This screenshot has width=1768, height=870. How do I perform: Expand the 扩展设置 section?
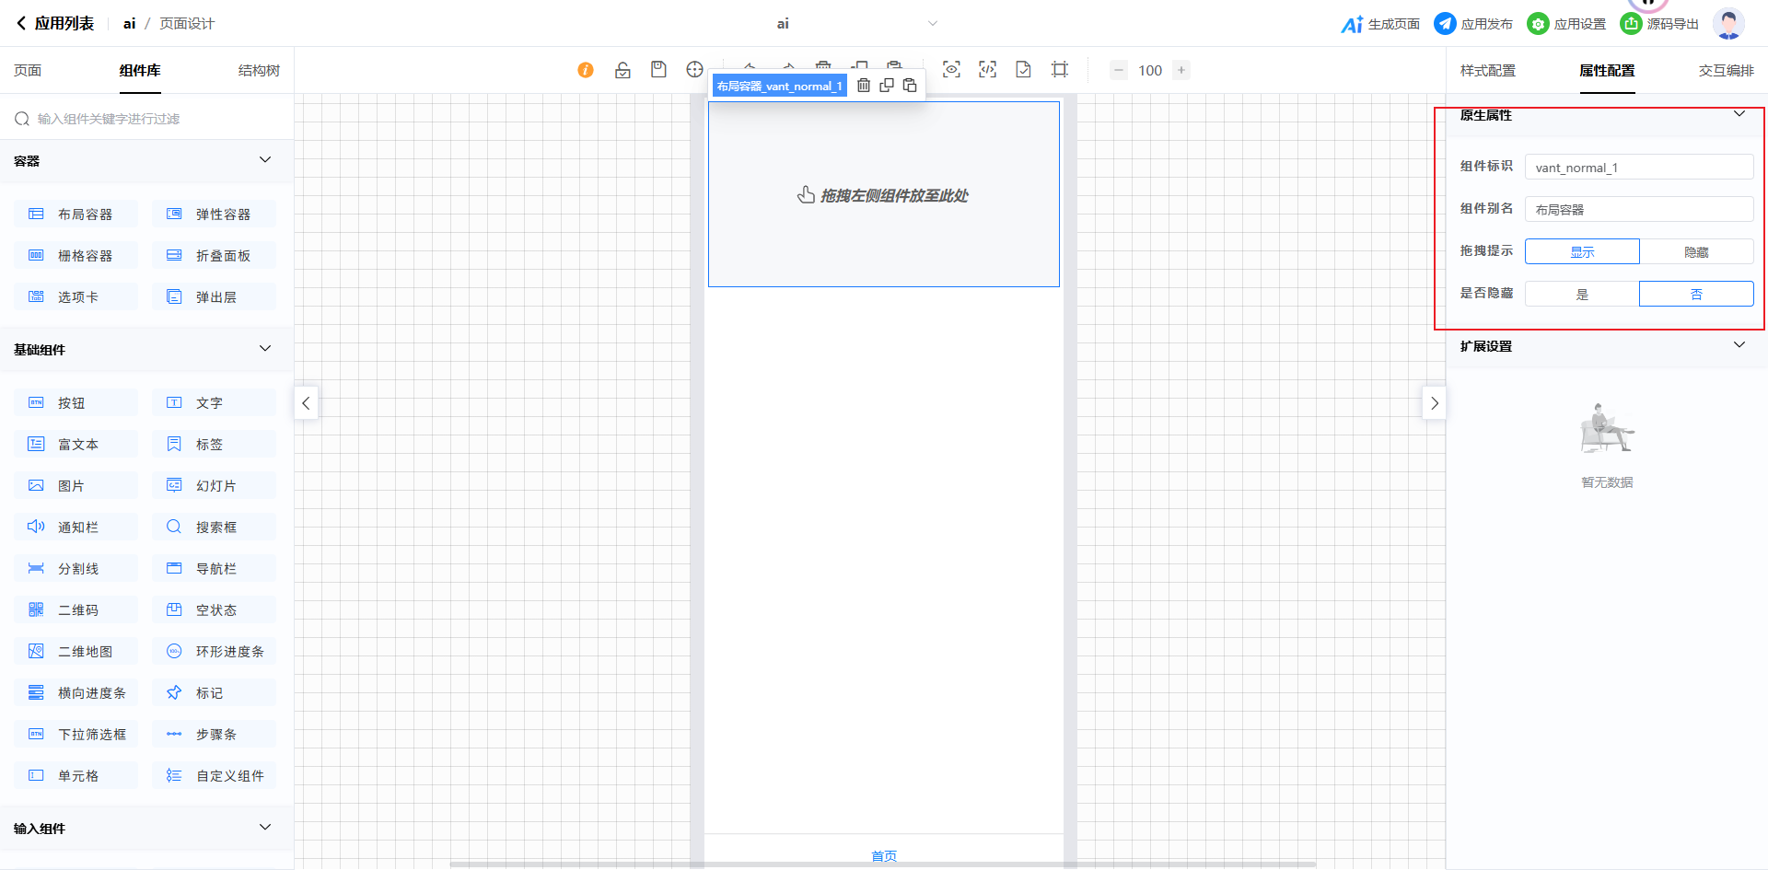click(x=1739, y=345)
